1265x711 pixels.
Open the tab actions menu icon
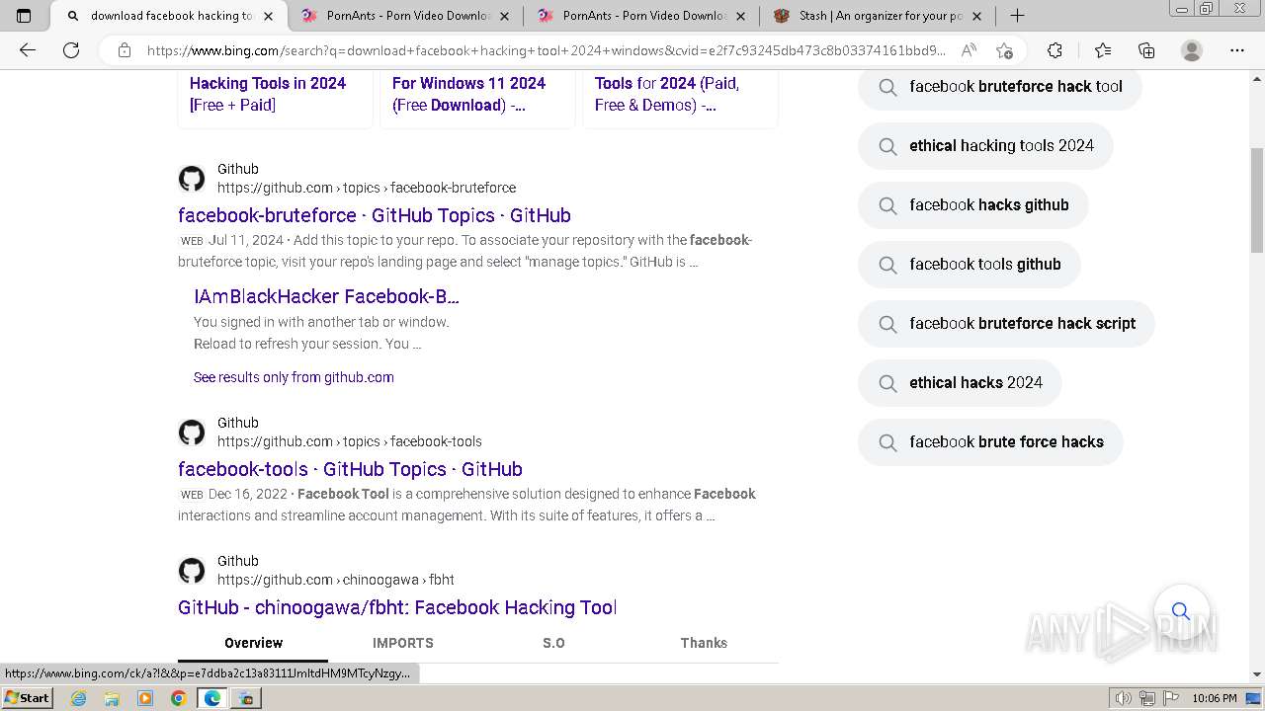(x=24, y=16)
